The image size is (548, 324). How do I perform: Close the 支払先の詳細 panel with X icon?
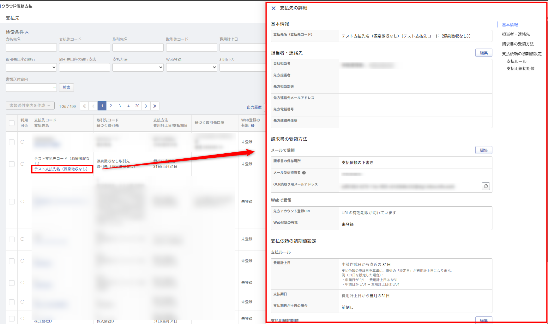pos(274,8)
